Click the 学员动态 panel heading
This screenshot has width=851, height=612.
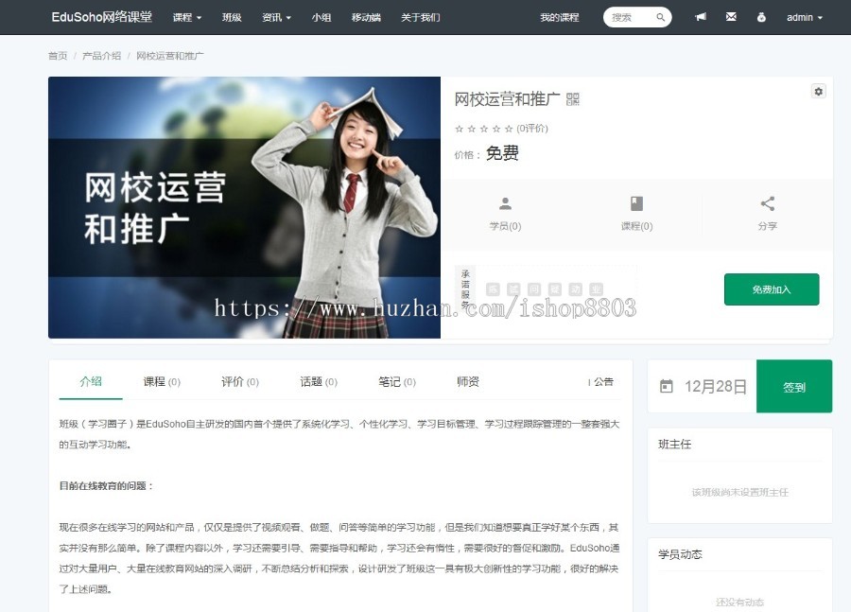point(680,554)
